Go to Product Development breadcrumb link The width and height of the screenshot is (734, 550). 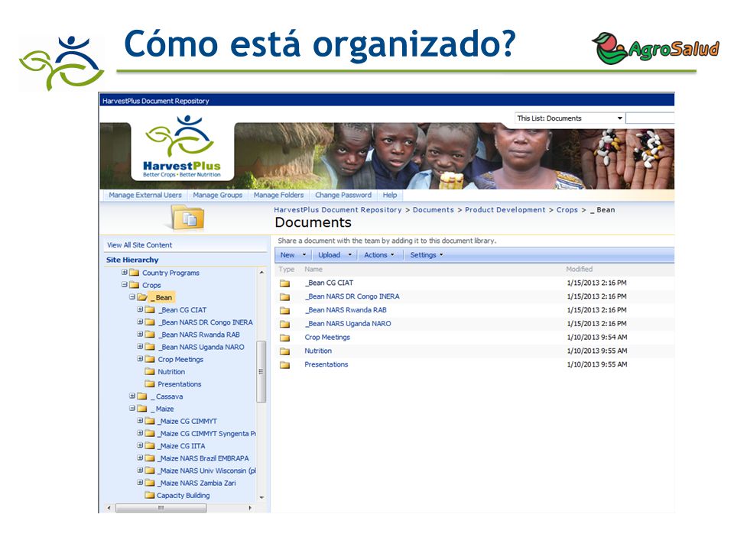(x=505, y=210)
